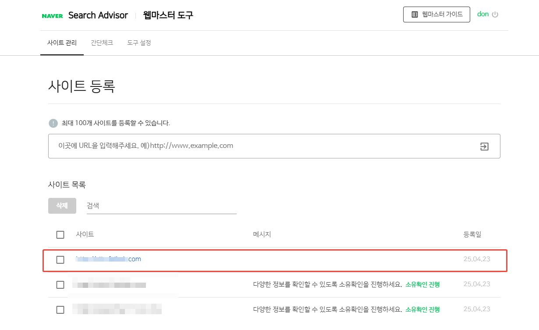This screenshot has width=539, height=330.
Task: Click the NAVER logo
Action: 53,16
